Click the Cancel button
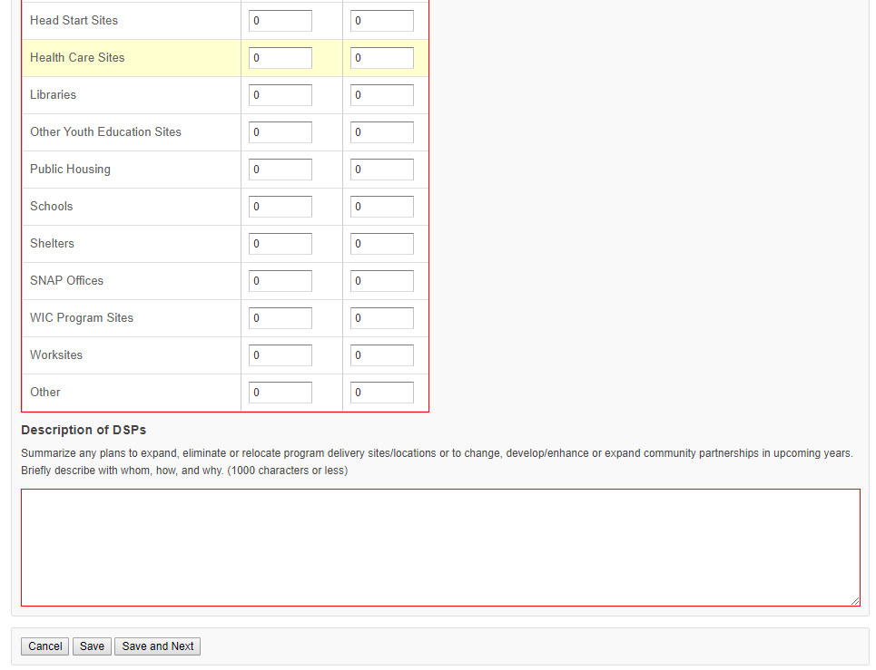The height and width of the screenshot is (670, 876). tap(44, 646)
